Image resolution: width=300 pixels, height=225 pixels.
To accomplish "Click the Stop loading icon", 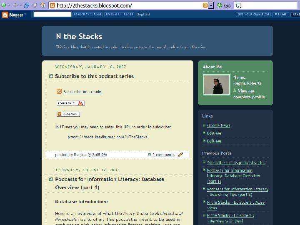I will [x=35, y=5].
